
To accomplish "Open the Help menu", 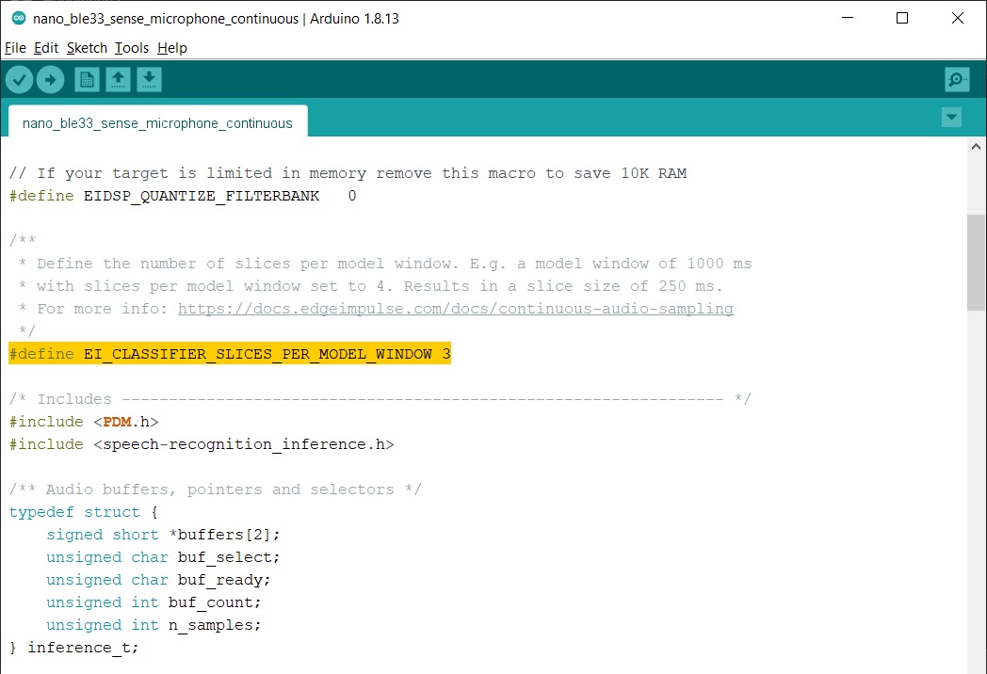I will click(x=172, y=47).
